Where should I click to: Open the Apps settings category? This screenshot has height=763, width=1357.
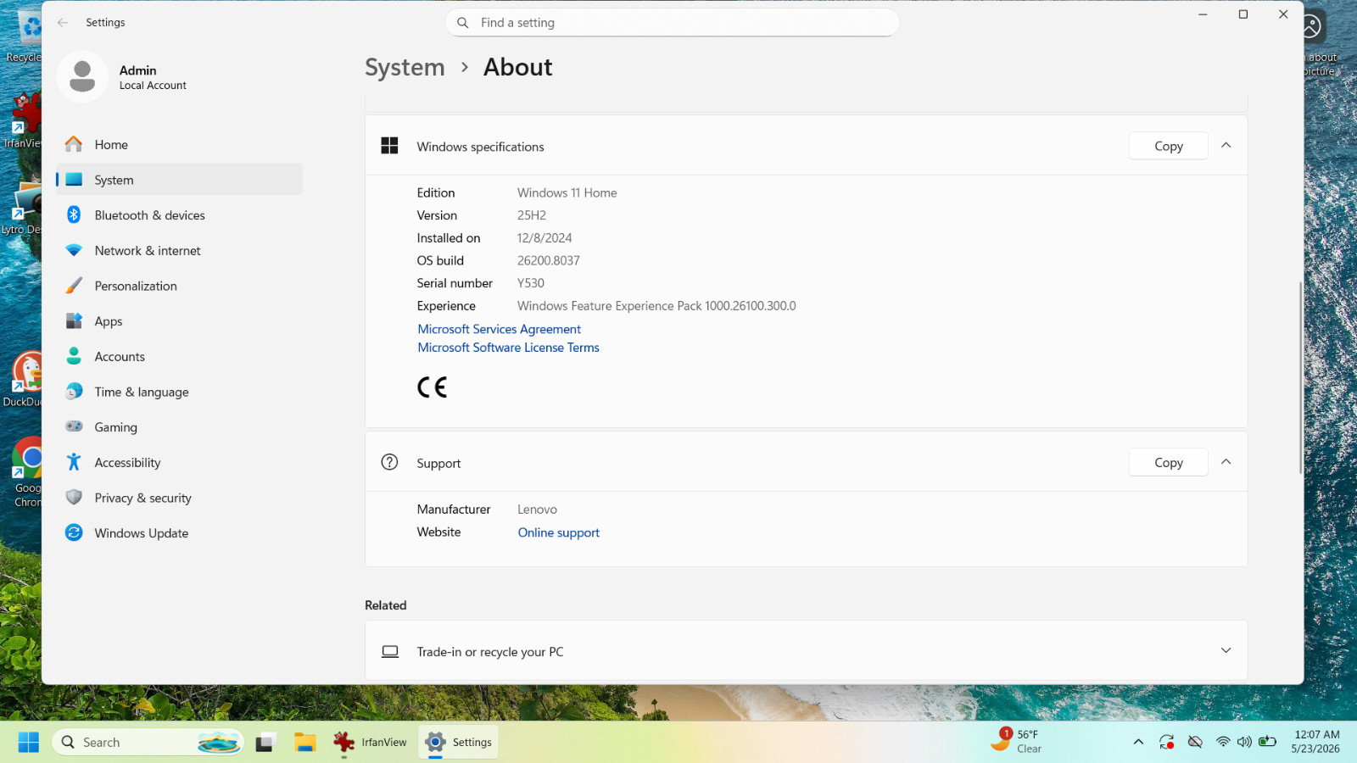pos(179,321)
